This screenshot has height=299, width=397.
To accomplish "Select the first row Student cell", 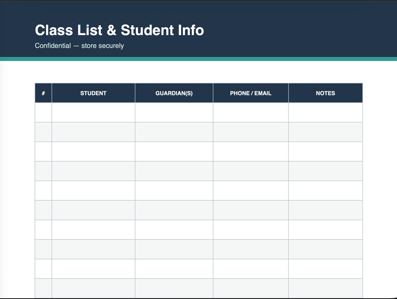I will (93, 112).
